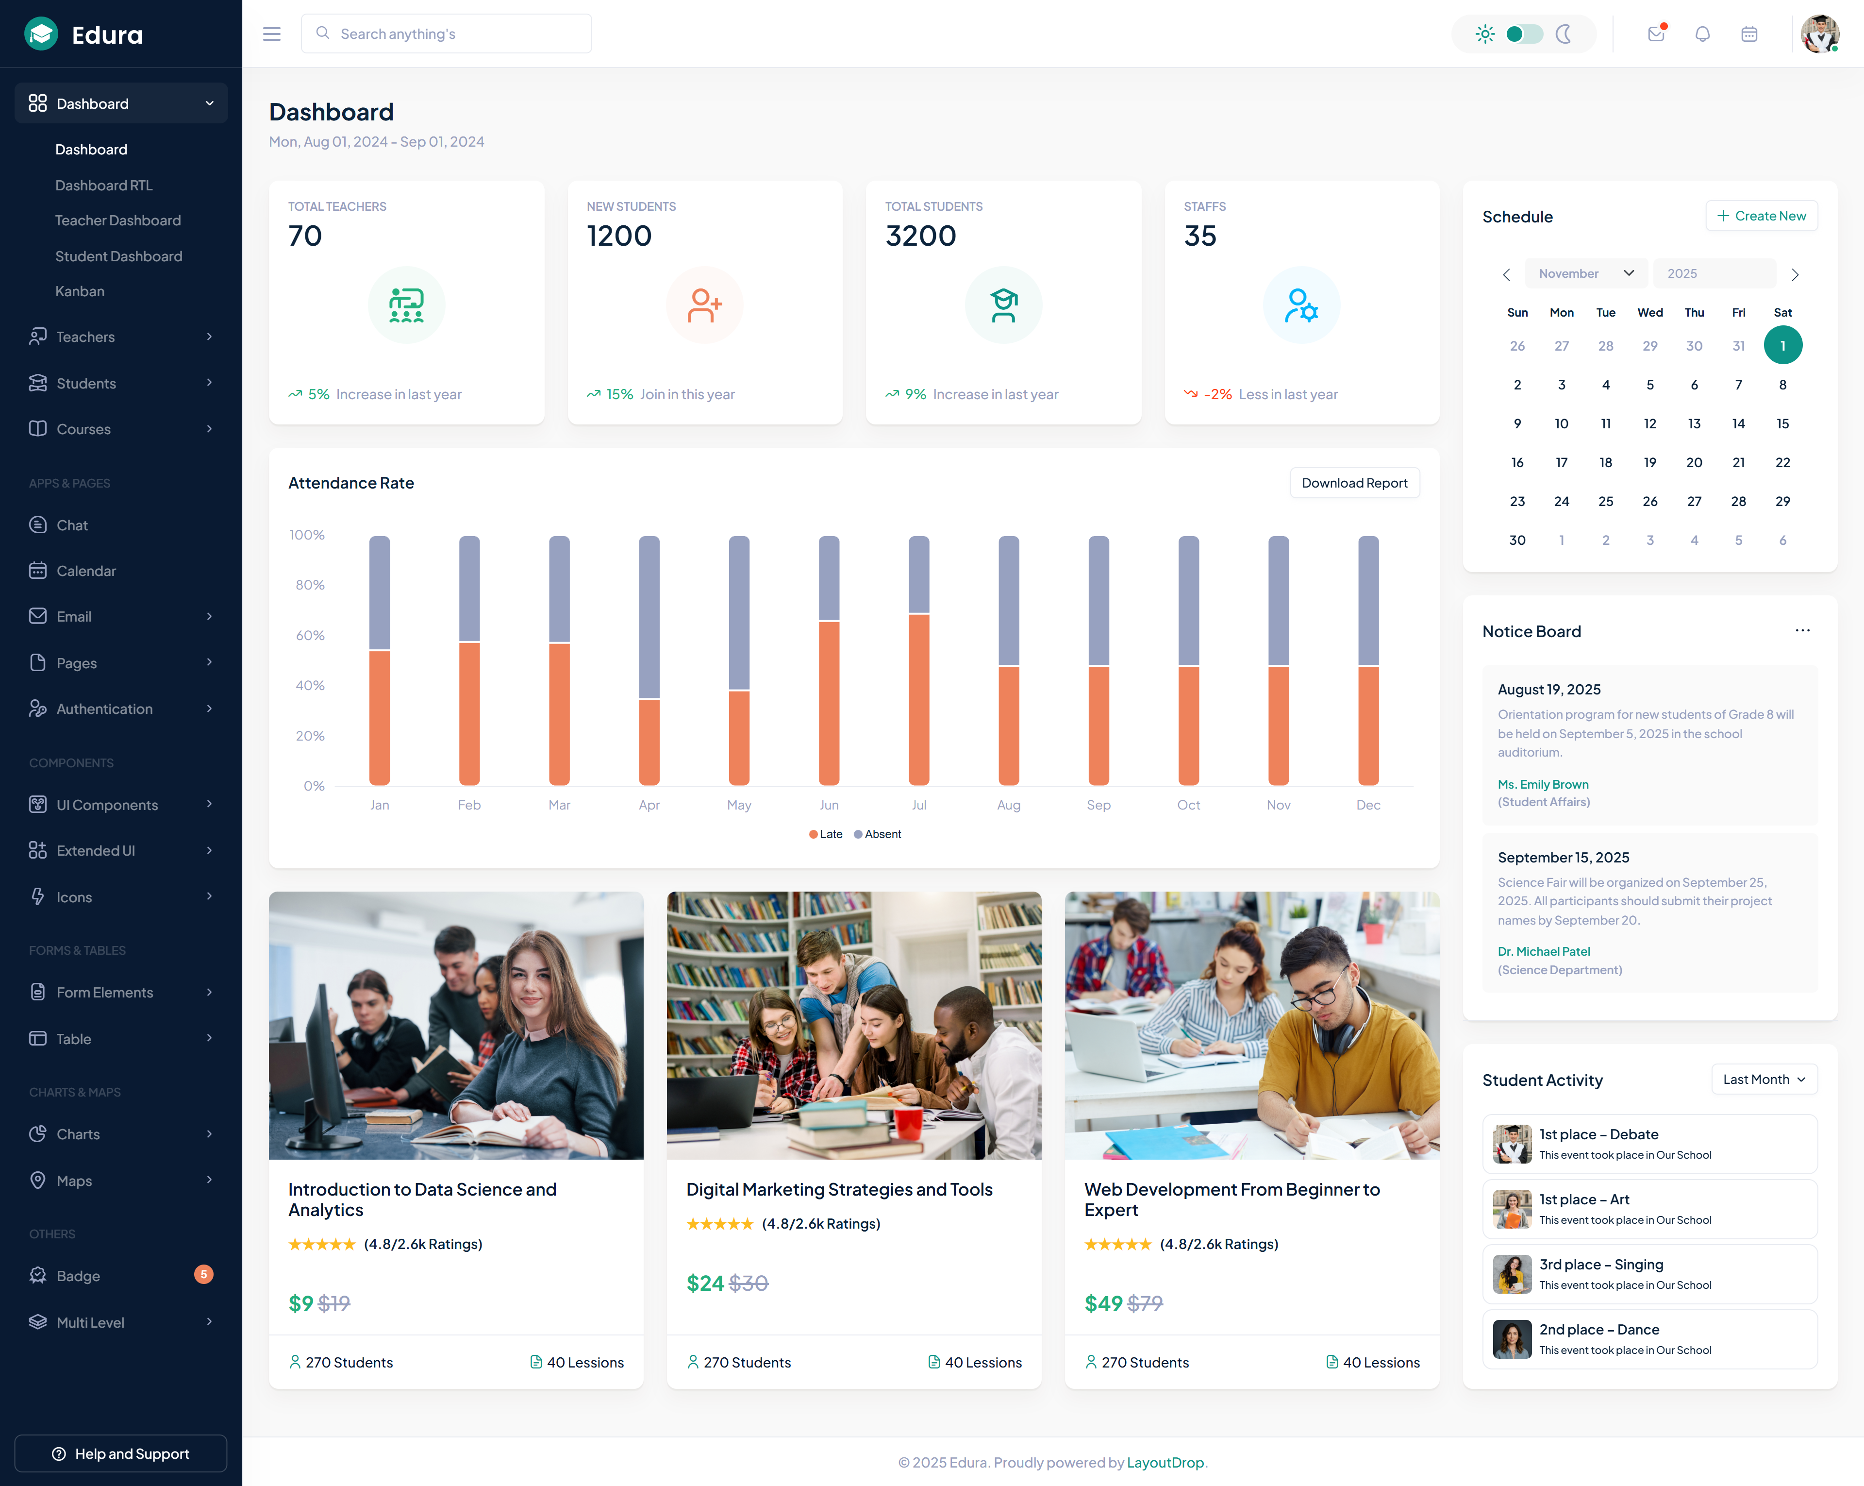Check messages via the envelope icon
The width and height of the screenshot is (1864, 1486).
point(1657,34)
